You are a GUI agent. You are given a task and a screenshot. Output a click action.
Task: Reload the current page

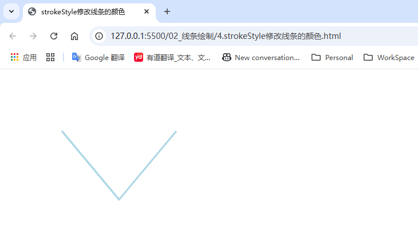[54, 36]
